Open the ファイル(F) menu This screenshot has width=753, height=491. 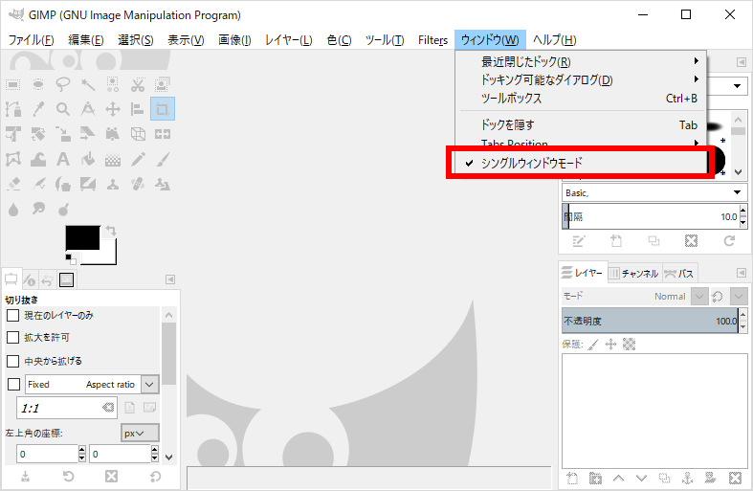click(x=32, y=40)
